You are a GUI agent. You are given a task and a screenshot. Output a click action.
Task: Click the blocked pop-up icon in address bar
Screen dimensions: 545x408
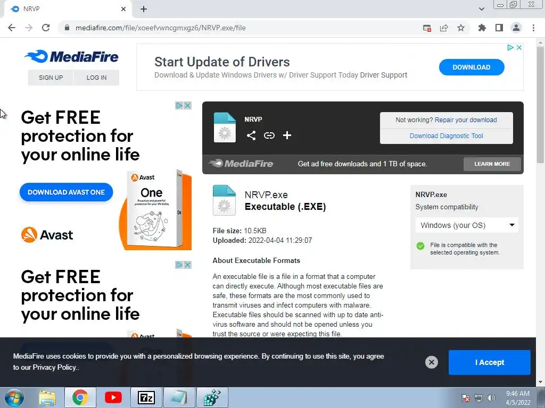coord(427,28)
